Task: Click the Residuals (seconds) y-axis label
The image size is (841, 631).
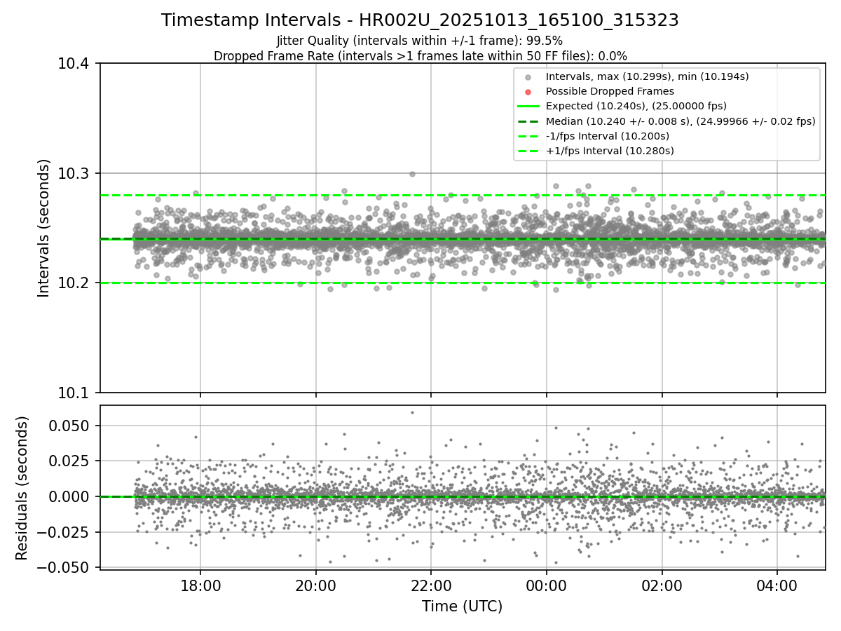Action: pos(22,488)
